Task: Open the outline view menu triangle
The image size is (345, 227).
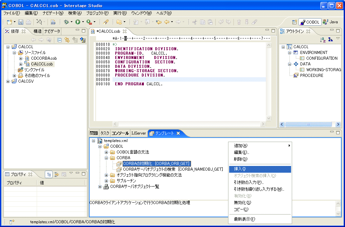Action: pos(338,39)
